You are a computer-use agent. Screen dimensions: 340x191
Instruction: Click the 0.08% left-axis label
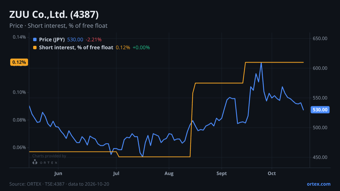coord(19,120)
